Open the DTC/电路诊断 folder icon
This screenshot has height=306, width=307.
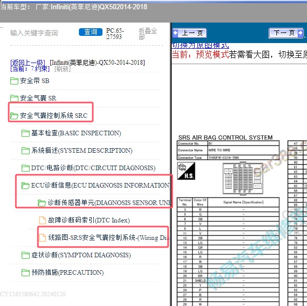pos(26,168)
